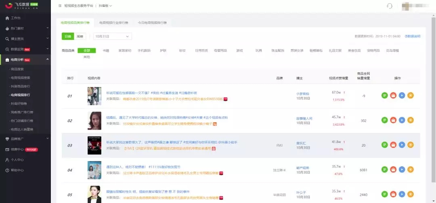Image resolution: width=436 pixels, height=203 pixels.
Task: Click the red shopping bag icon in row 02
Action: coord(393,120)
